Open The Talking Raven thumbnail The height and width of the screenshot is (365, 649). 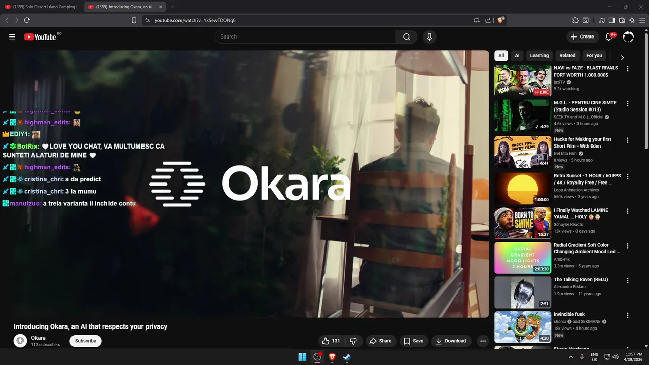click(523, 293)
